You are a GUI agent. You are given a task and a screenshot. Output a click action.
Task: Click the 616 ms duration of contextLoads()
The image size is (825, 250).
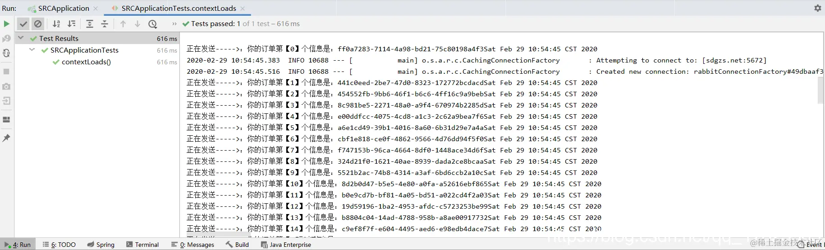tap(167, 62)
